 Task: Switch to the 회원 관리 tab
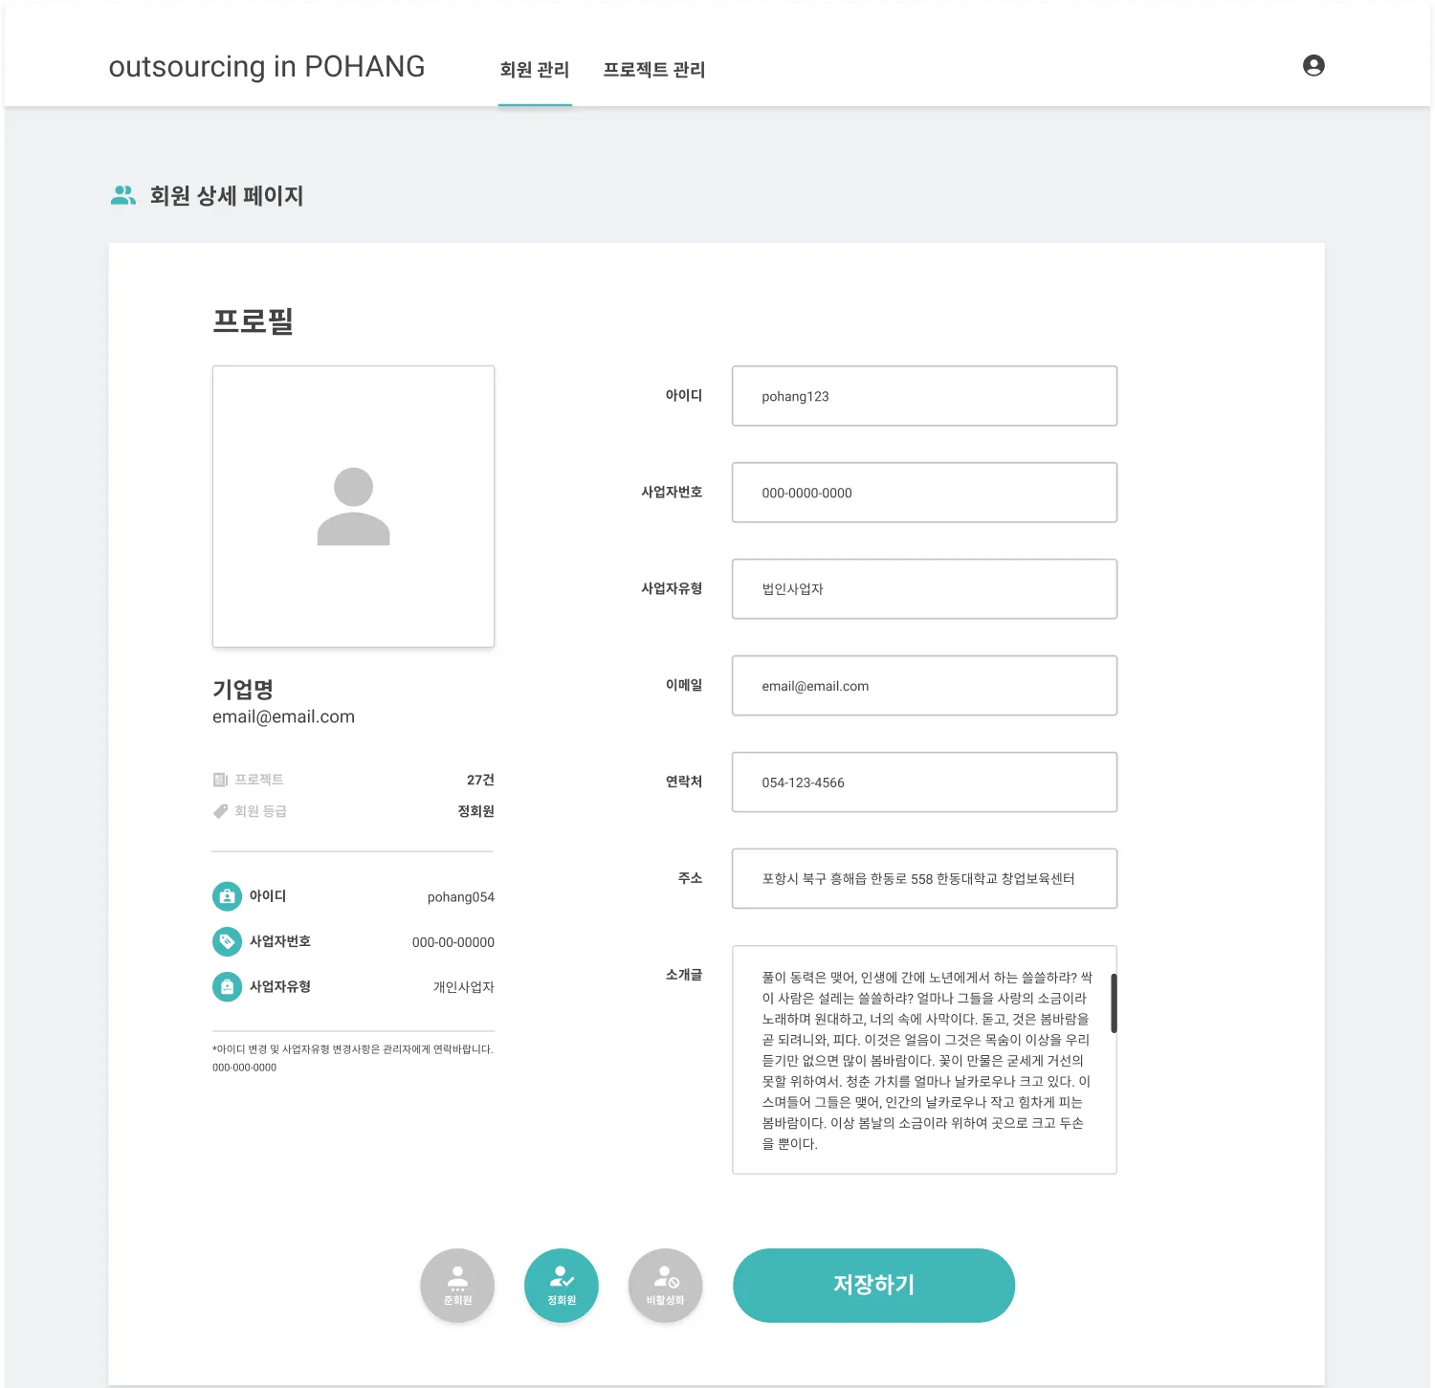click(535, 70)
